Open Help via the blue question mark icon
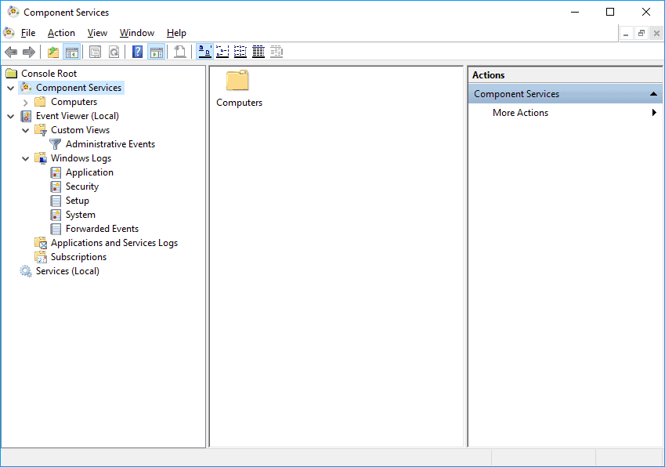The width and height of the screenshot is (665, 467). (137, 52)
